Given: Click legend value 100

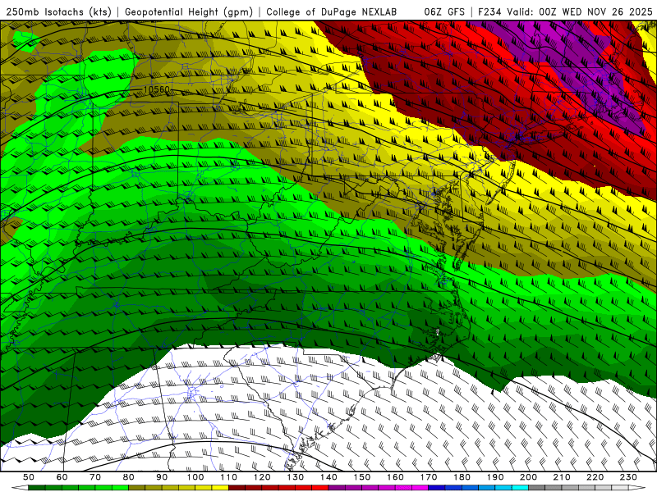Looking at the screenshot, I should click(x=195, y=477).
